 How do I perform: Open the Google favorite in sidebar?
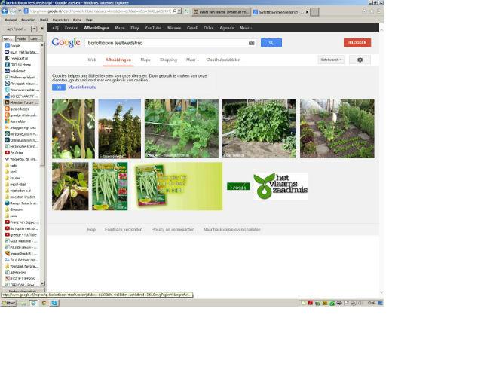(15, 46)
